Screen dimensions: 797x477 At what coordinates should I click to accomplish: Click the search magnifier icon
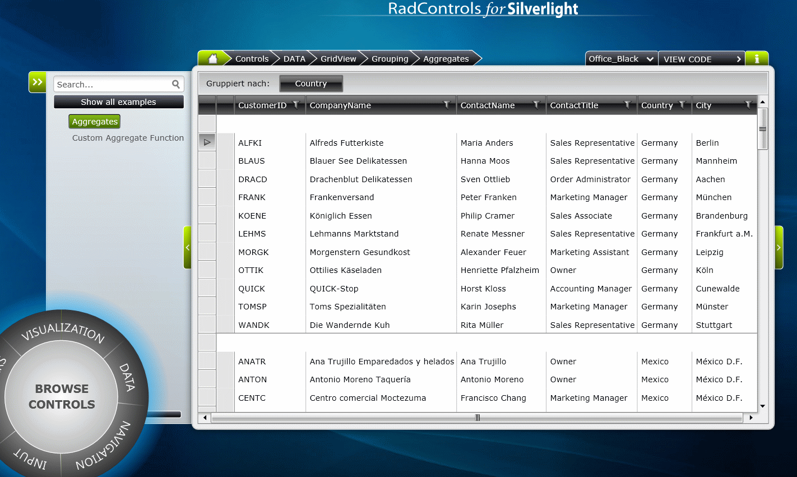pos(176,84)
